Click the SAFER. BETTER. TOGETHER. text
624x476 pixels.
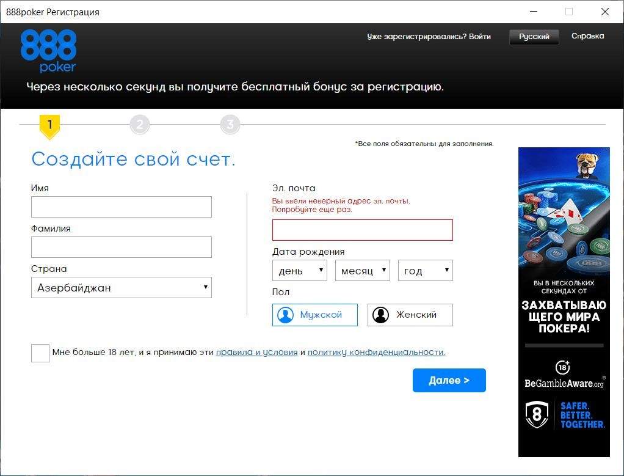(582, 415)
